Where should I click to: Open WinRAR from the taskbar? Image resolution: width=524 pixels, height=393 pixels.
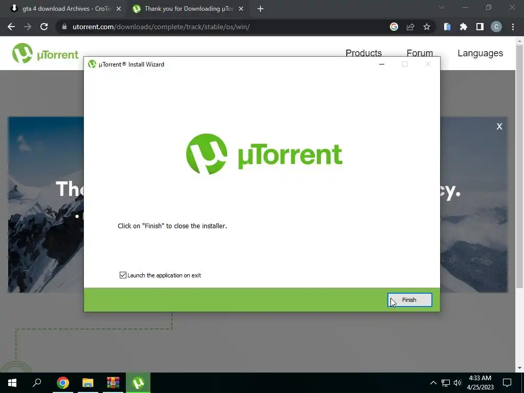pos(113,383)
